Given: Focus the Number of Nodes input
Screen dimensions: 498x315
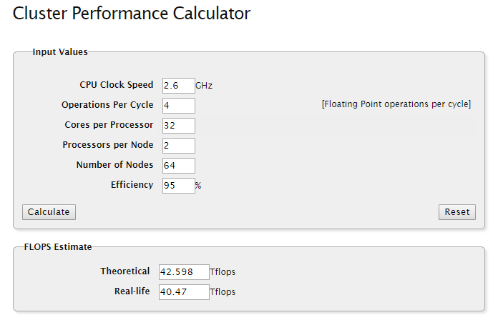Looking at the screenshot, I should tap(178, 166).
